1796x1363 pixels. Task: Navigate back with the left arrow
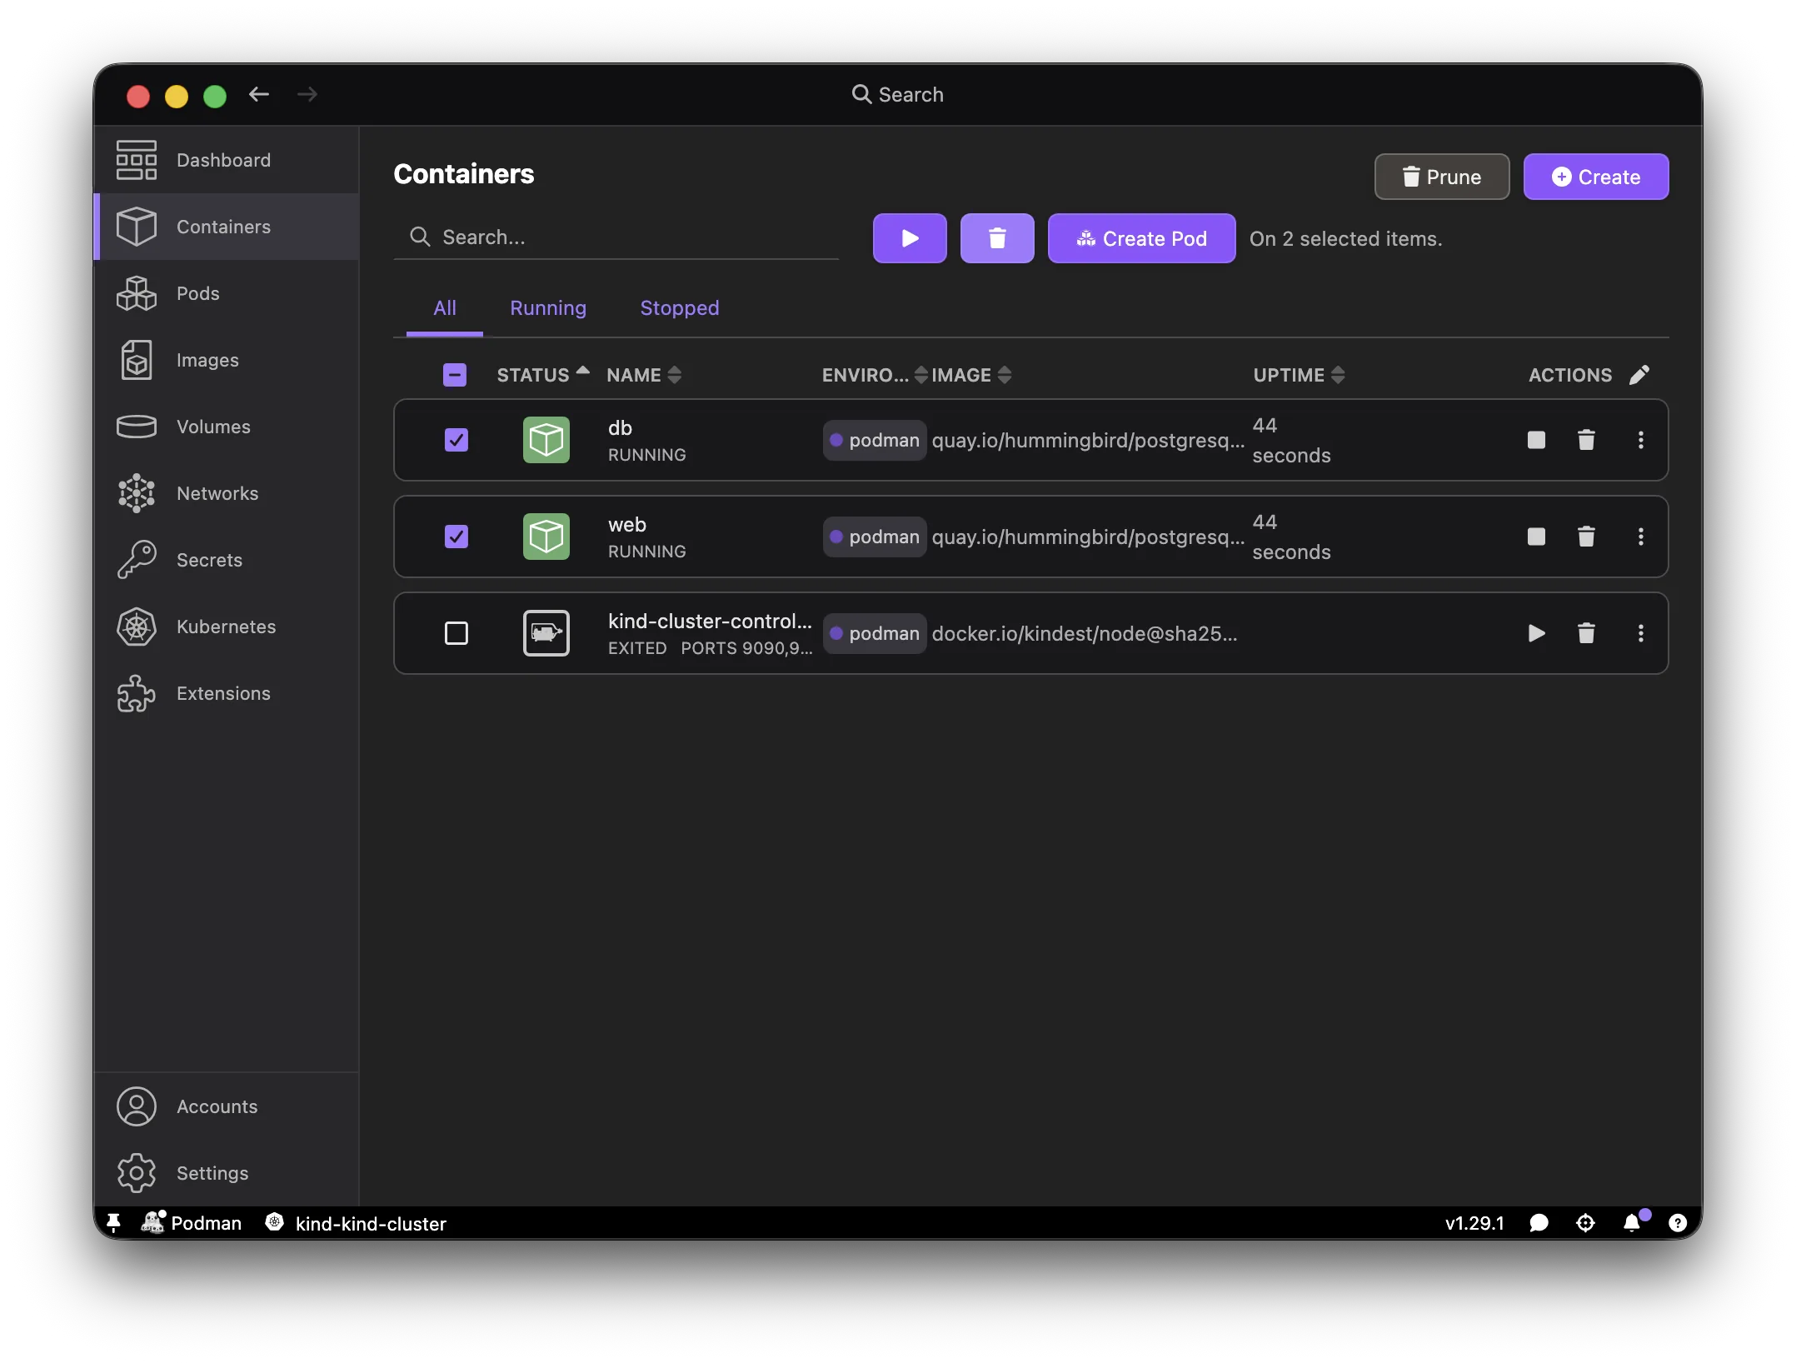[259, 94]
